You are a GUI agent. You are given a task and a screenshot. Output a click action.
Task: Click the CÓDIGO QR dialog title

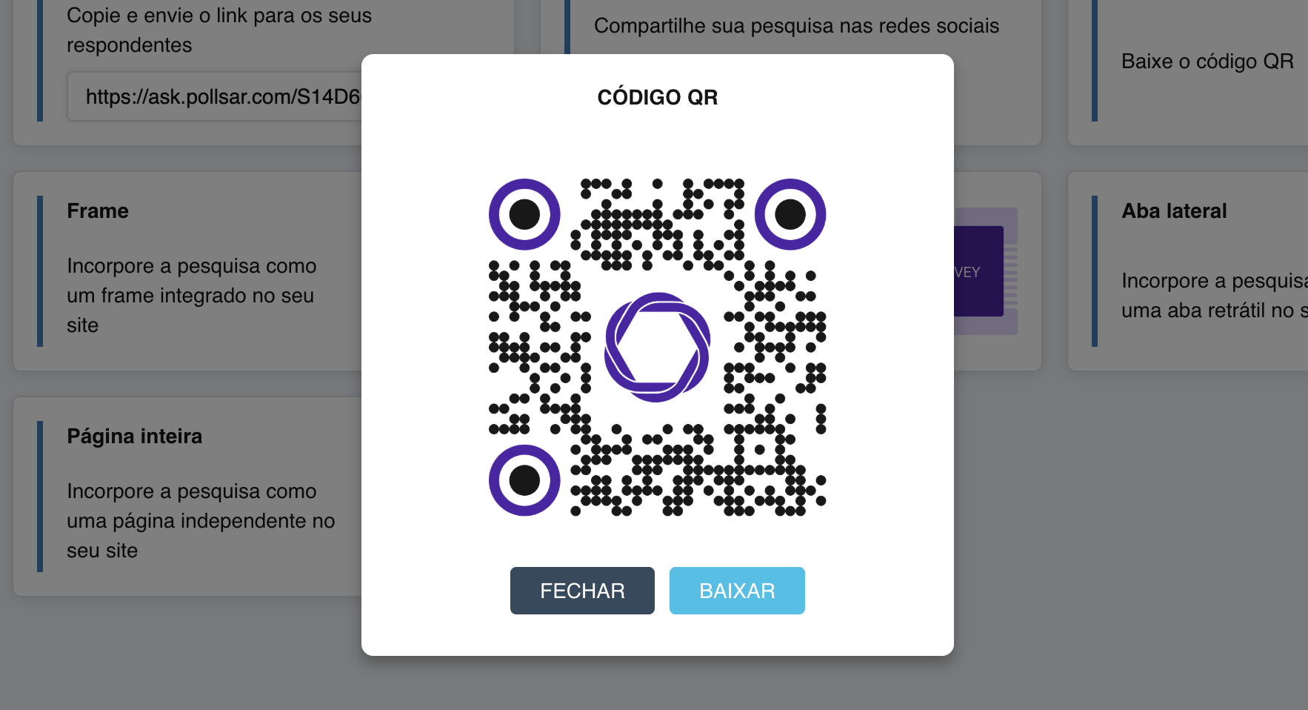[658, 97]
